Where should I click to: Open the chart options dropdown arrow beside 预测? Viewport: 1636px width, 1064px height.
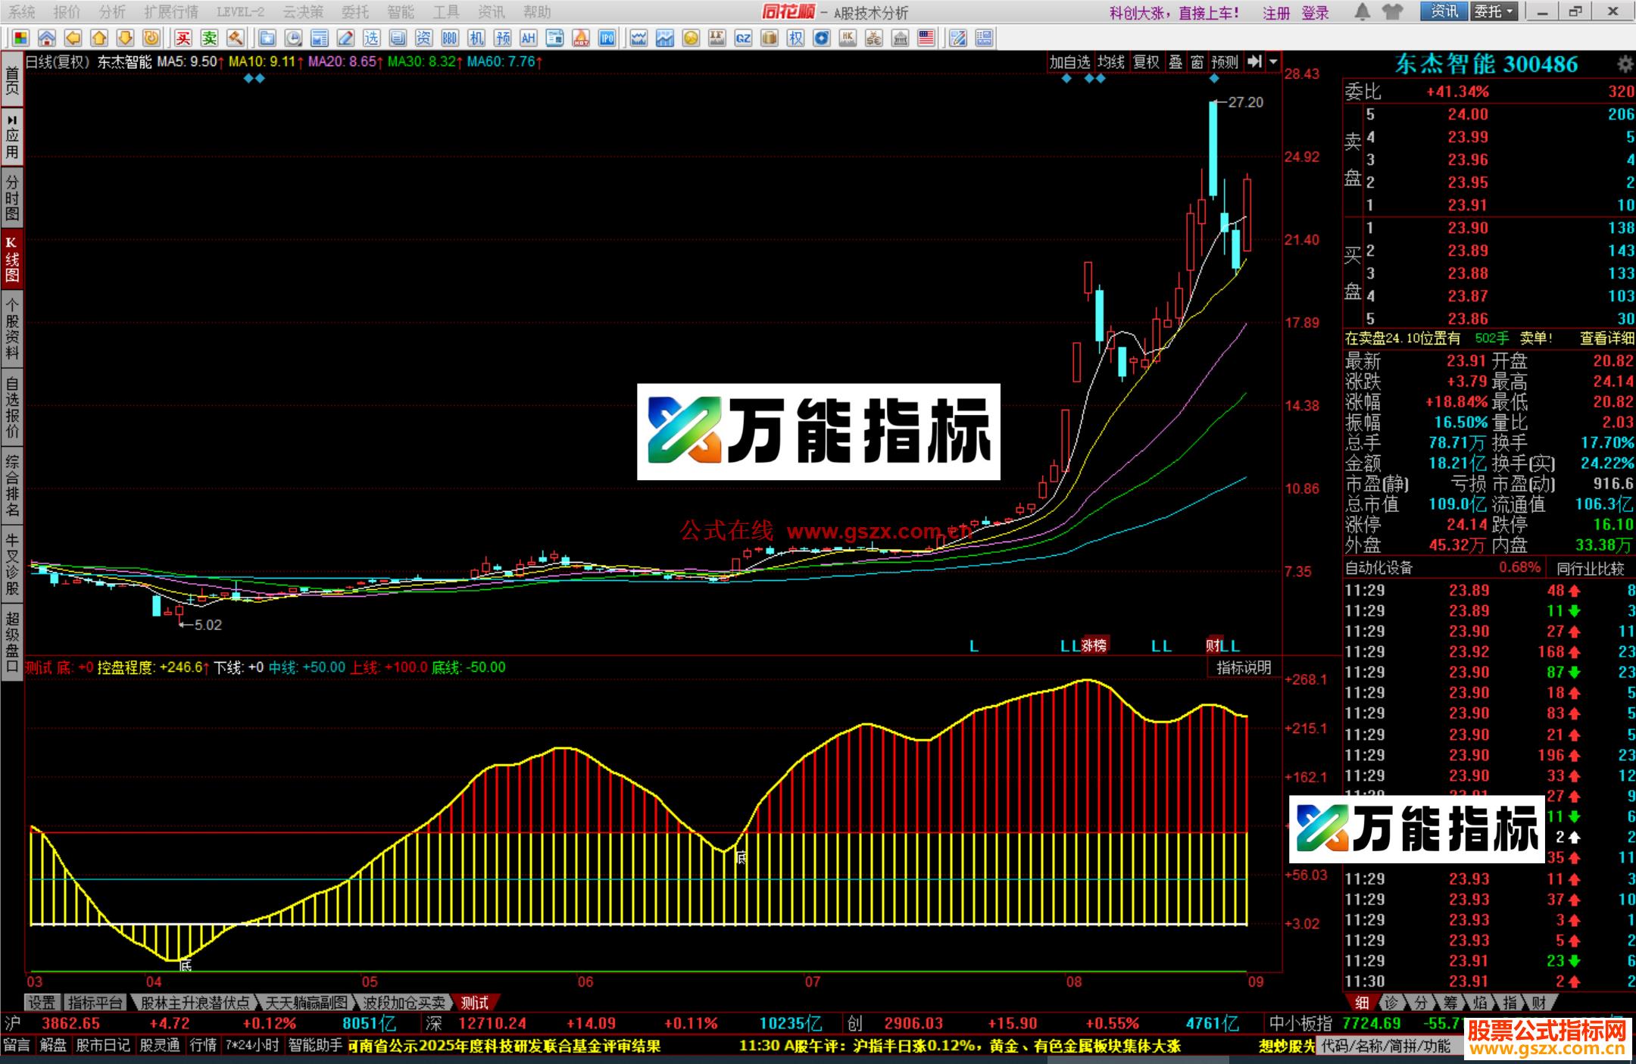pos(1272,64)
